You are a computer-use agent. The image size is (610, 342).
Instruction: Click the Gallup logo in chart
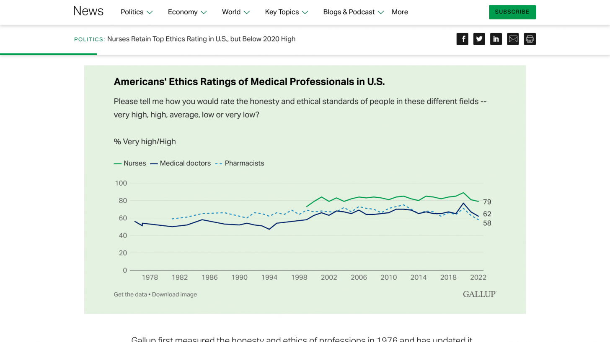tap(479, 294)
